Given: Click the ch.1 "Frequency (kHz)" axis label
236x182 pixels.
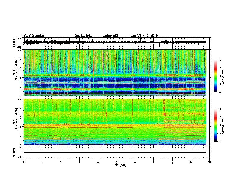Looking at the screenshot, I should coord(16,69).
